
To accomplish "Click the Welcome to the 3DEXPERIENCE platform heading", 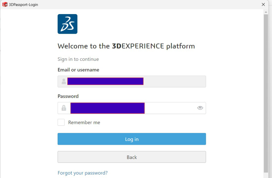I will tap(126, 46).
